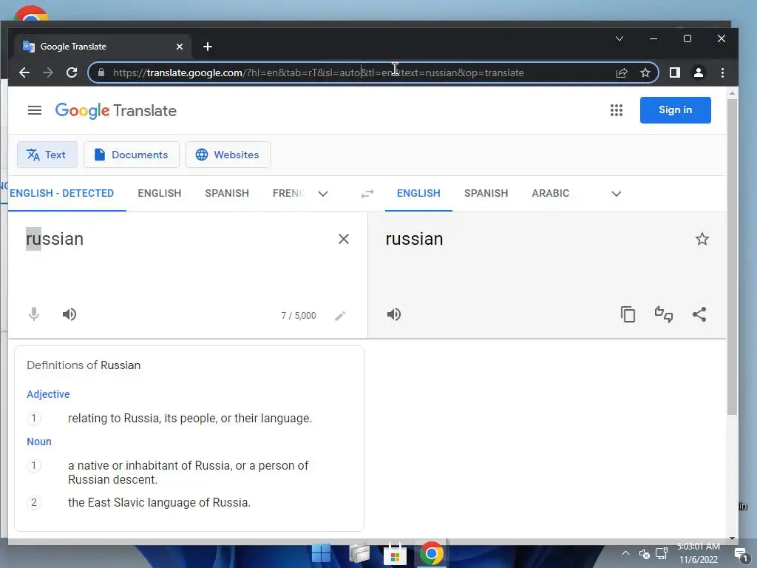Choose Spanish as source language

[x=227, y=193]
